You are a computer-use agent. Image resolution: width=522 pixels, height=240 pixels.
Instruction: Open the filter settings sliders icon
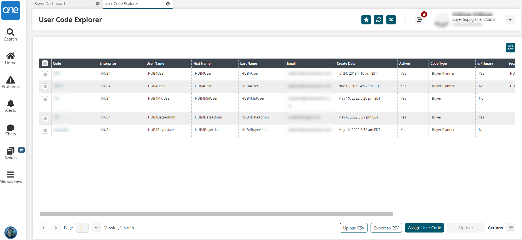pos(511,48)
